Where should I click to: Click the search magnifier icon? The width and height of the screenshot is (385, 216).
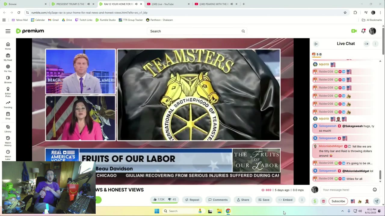[x=243, y=31]
